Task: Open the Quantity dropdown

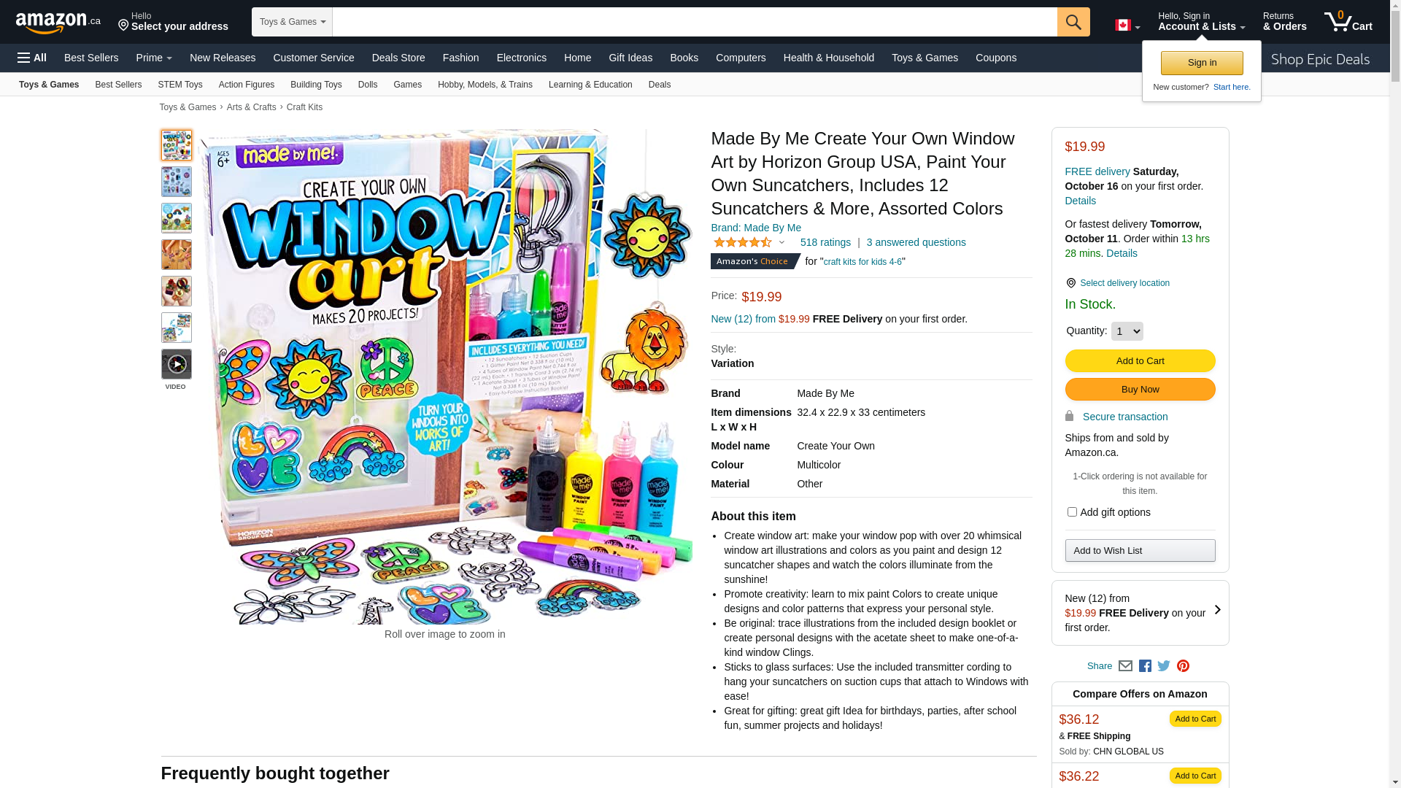Action: pos(1127,331)
